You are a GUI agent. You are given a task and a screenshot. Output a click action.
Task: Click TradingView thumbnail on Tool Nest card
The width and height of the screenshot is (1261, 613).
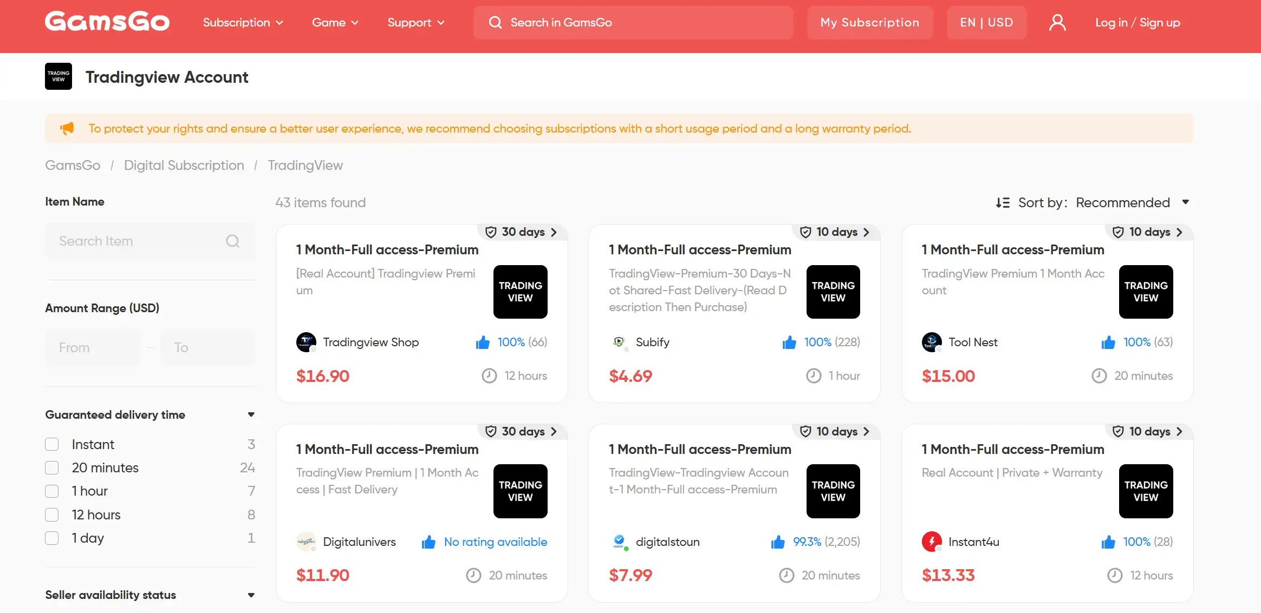pyautogui.click(x=1146, y=292)
